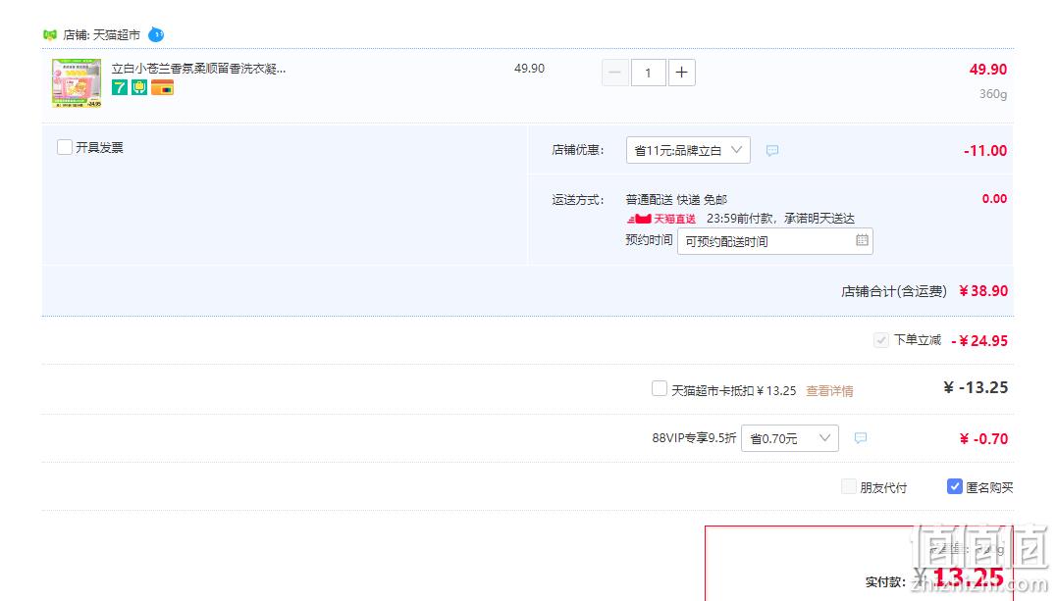
Task: Click the 0.00 shipping fee amount
Action: (x=994, y=199)
